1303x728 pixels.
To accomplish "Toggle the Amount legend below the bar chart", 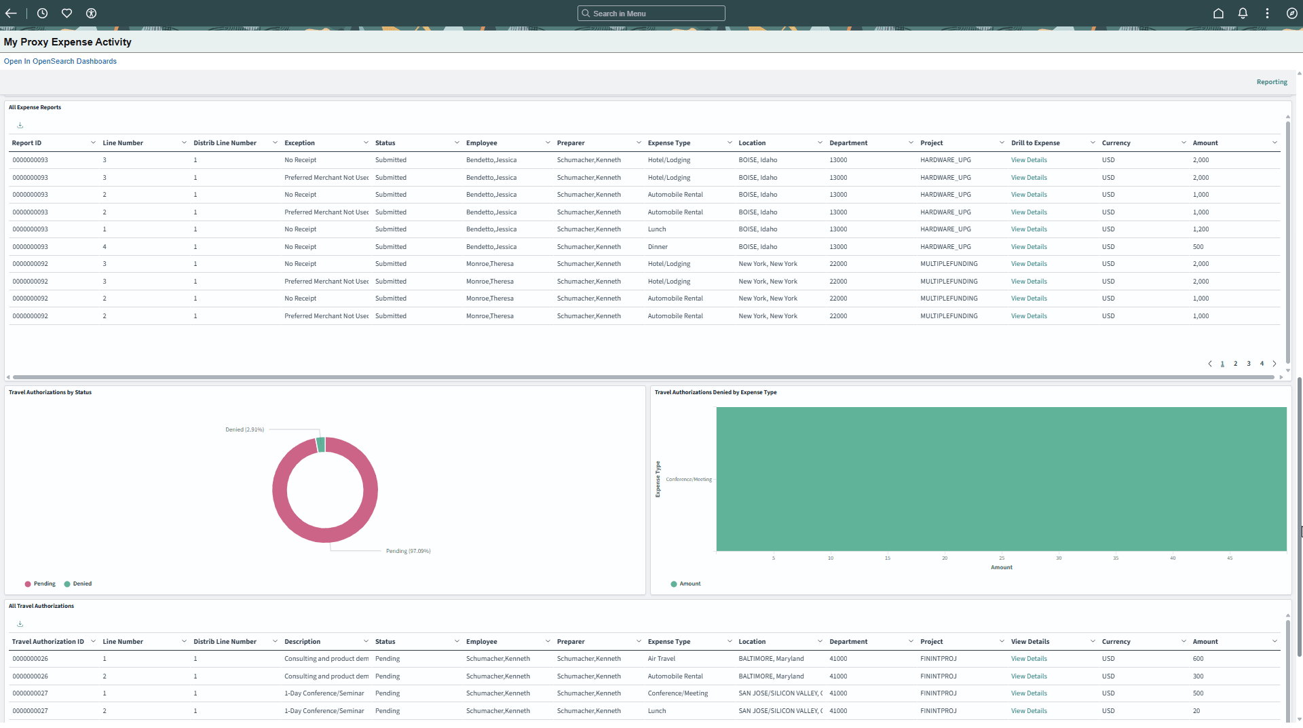I will click(x=685, y=583).
